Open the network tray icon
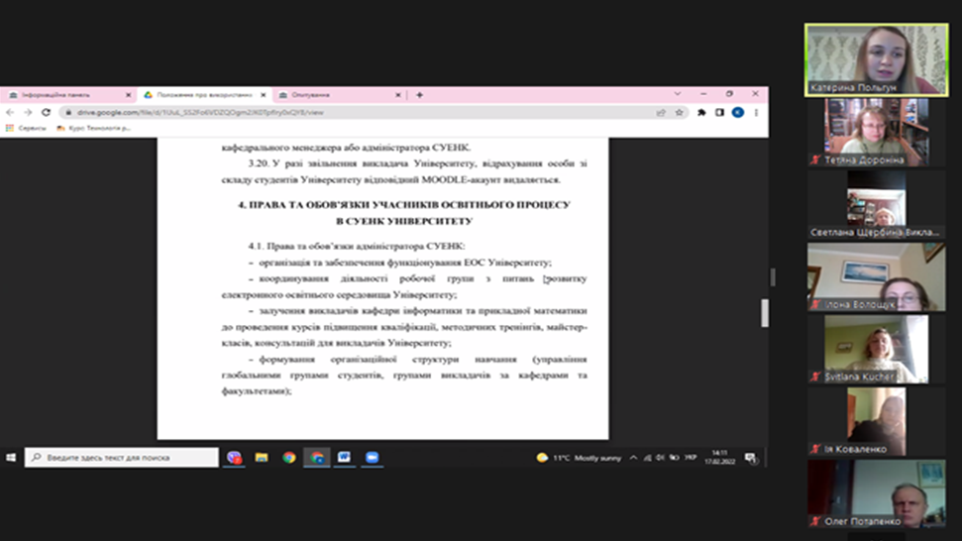 tap(647, 458)
